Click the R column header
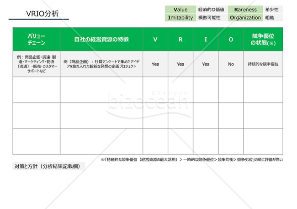 [x=180, y=39]
